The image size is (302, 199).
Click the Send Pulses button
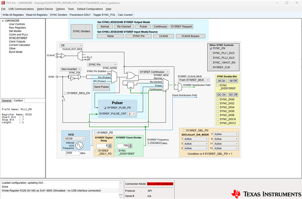(x=101, y=87)
